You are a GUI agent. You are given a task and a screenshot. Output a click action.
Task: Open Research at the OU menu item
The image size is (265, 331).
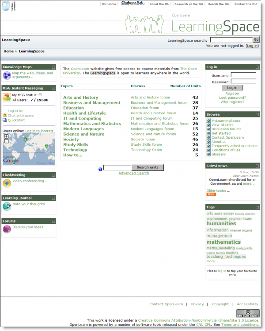pyautogui.click(x=189, y=4)
